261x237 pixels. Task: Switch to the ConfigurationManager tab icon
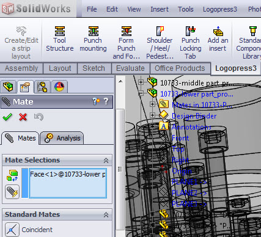tap(42, 87)
